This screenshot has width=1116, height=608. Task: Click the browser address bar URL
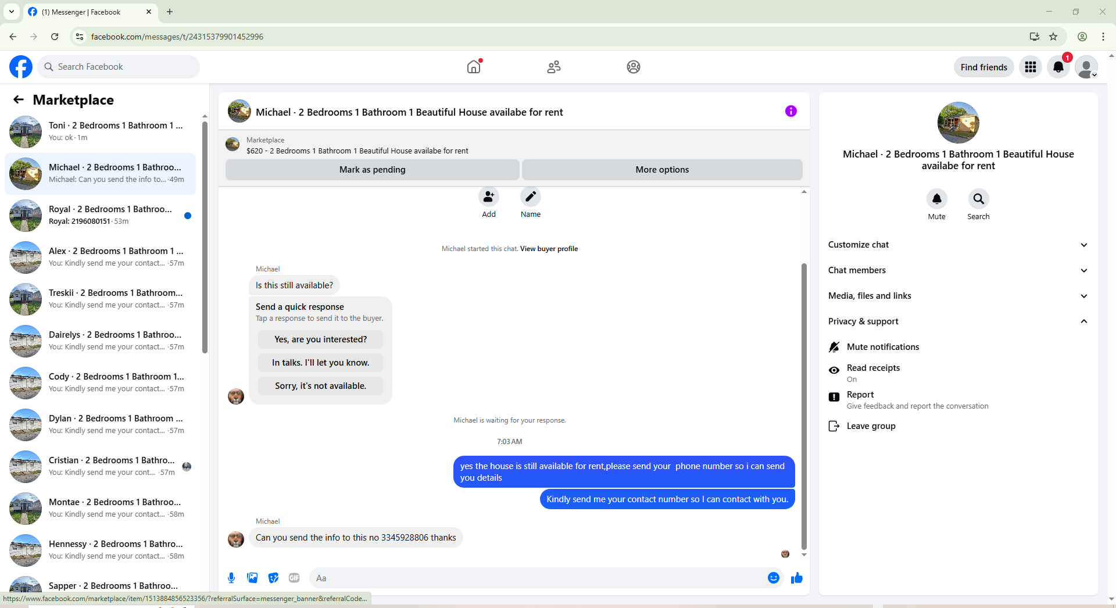tap(177, 37)
